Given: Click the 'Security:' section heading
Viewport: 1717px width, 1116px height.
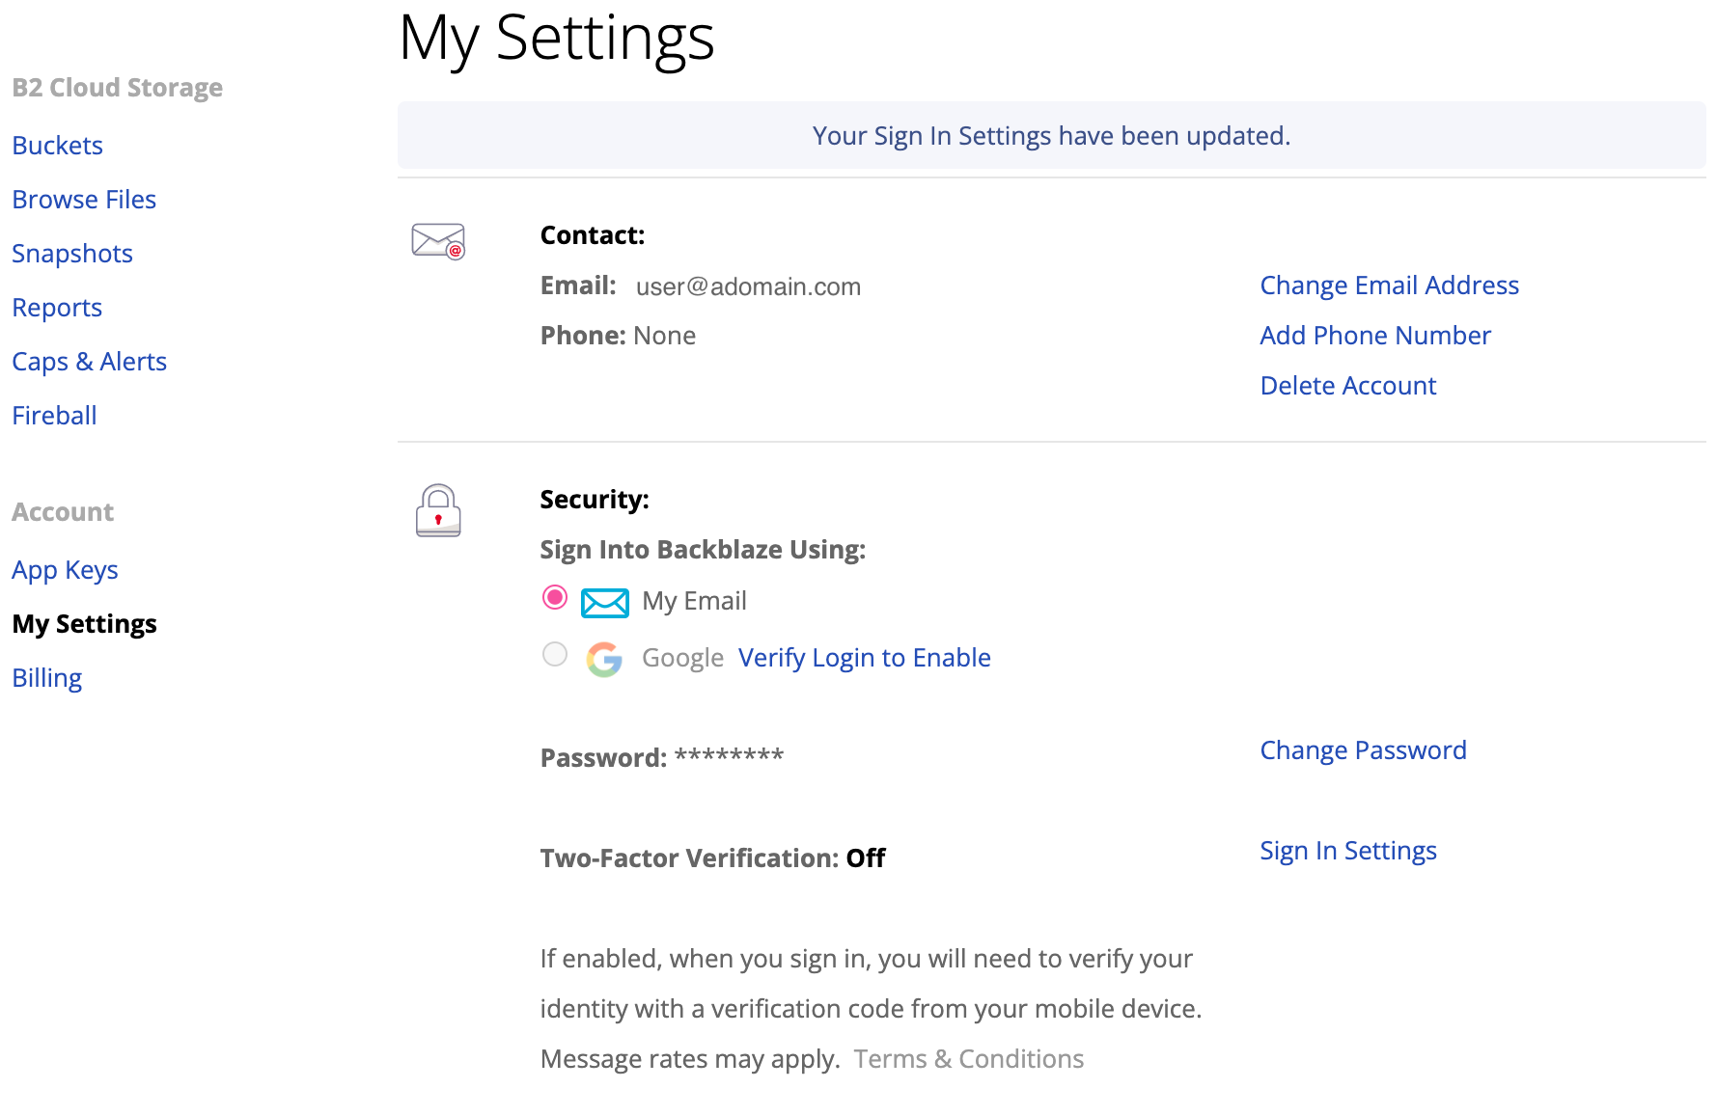Looking at the screenshot, I should 595,500.
